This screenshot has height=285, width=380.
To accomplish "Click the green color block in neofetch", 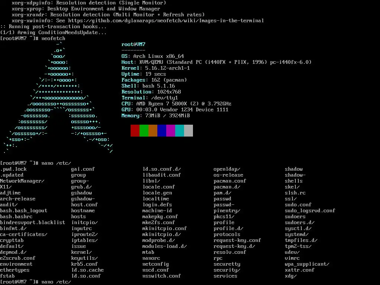I will tap(144, 131).
